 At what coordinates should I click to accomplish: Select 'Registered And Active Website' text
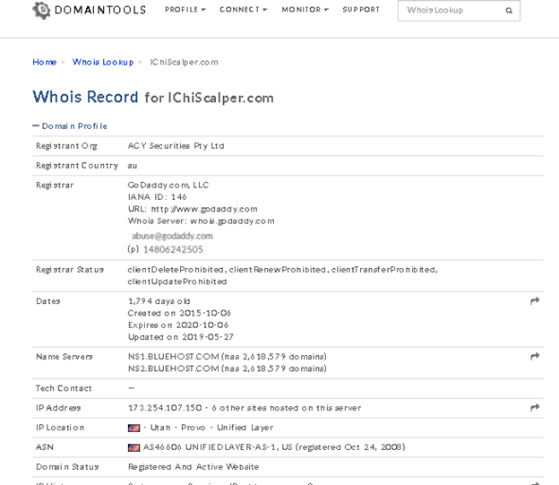tap(193, 467)
